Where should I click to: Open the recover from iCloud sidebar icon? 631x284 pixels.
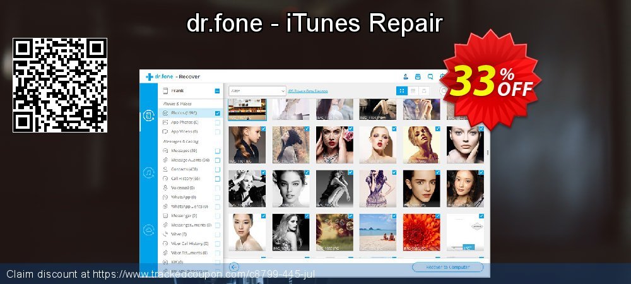148,230
